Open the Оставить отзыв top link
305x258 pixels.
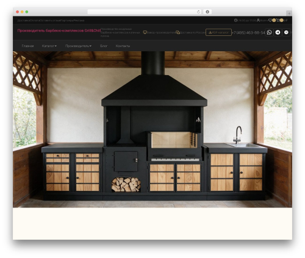[50, 20]
